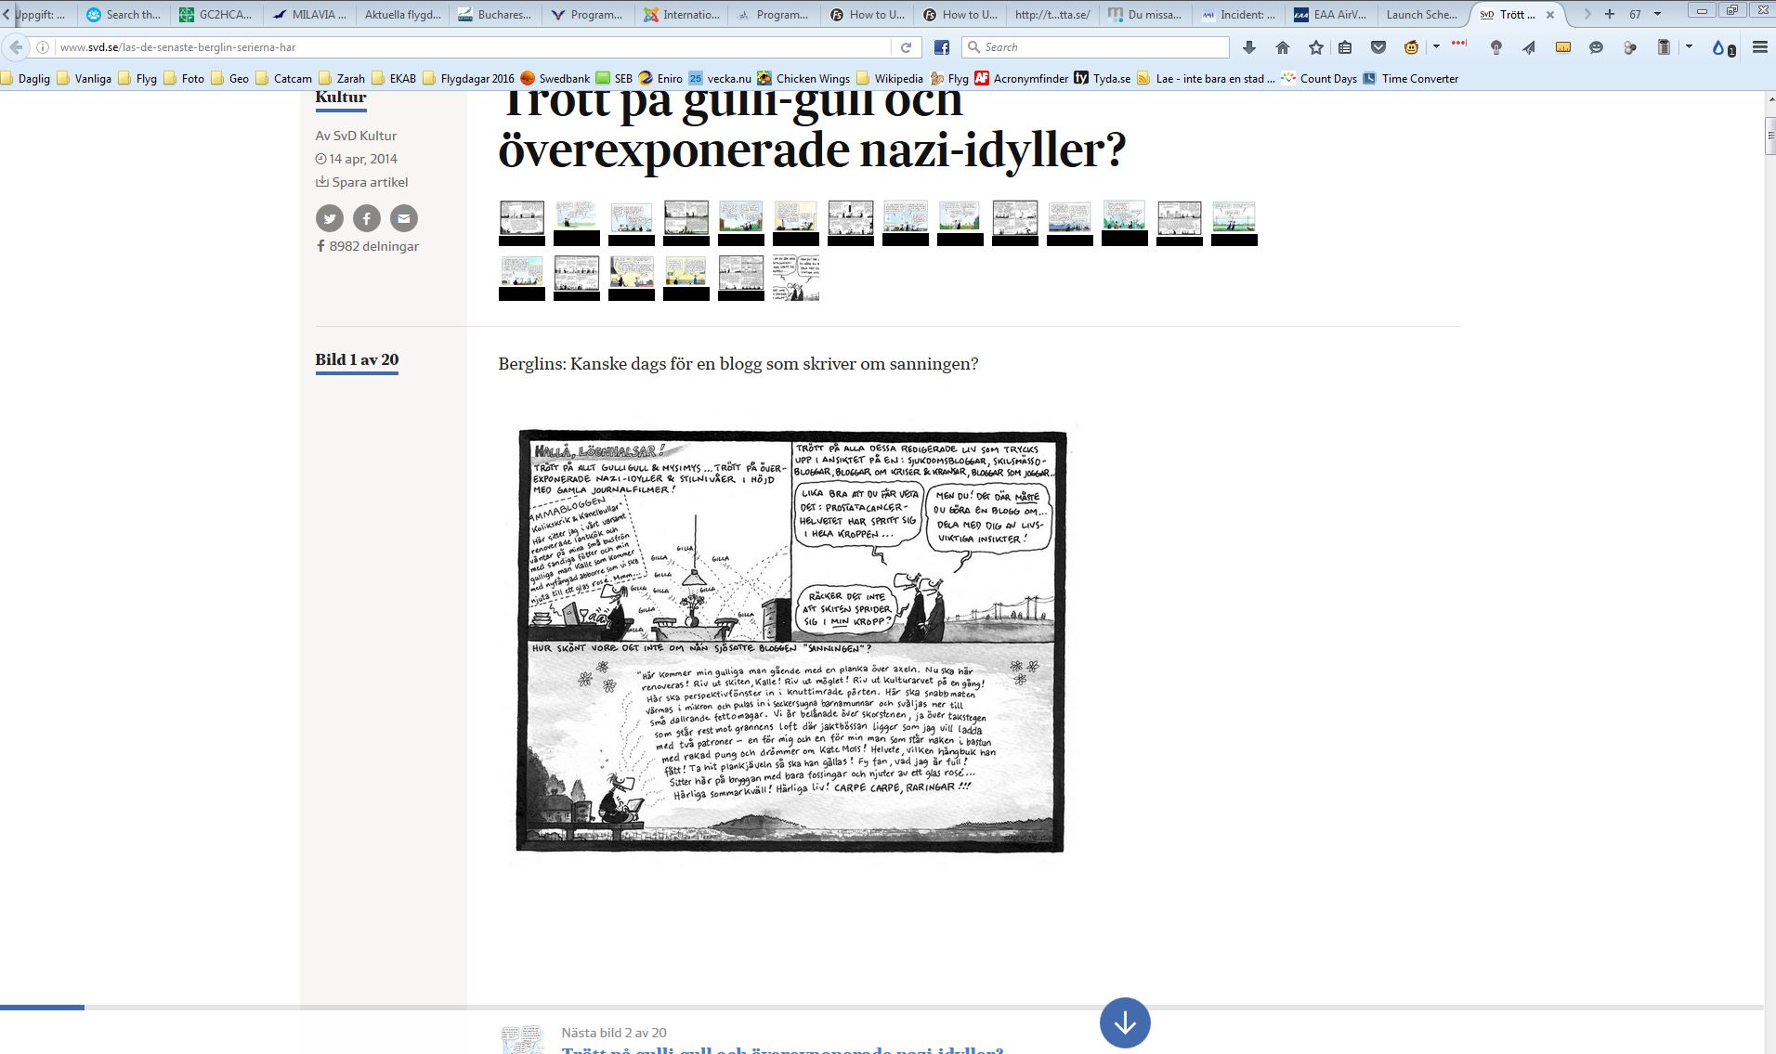This screenshot has width=1776, height=1054.
Task: Share the article on Facebook round icon
Action: pyautogui.click(x=367, y=218)
